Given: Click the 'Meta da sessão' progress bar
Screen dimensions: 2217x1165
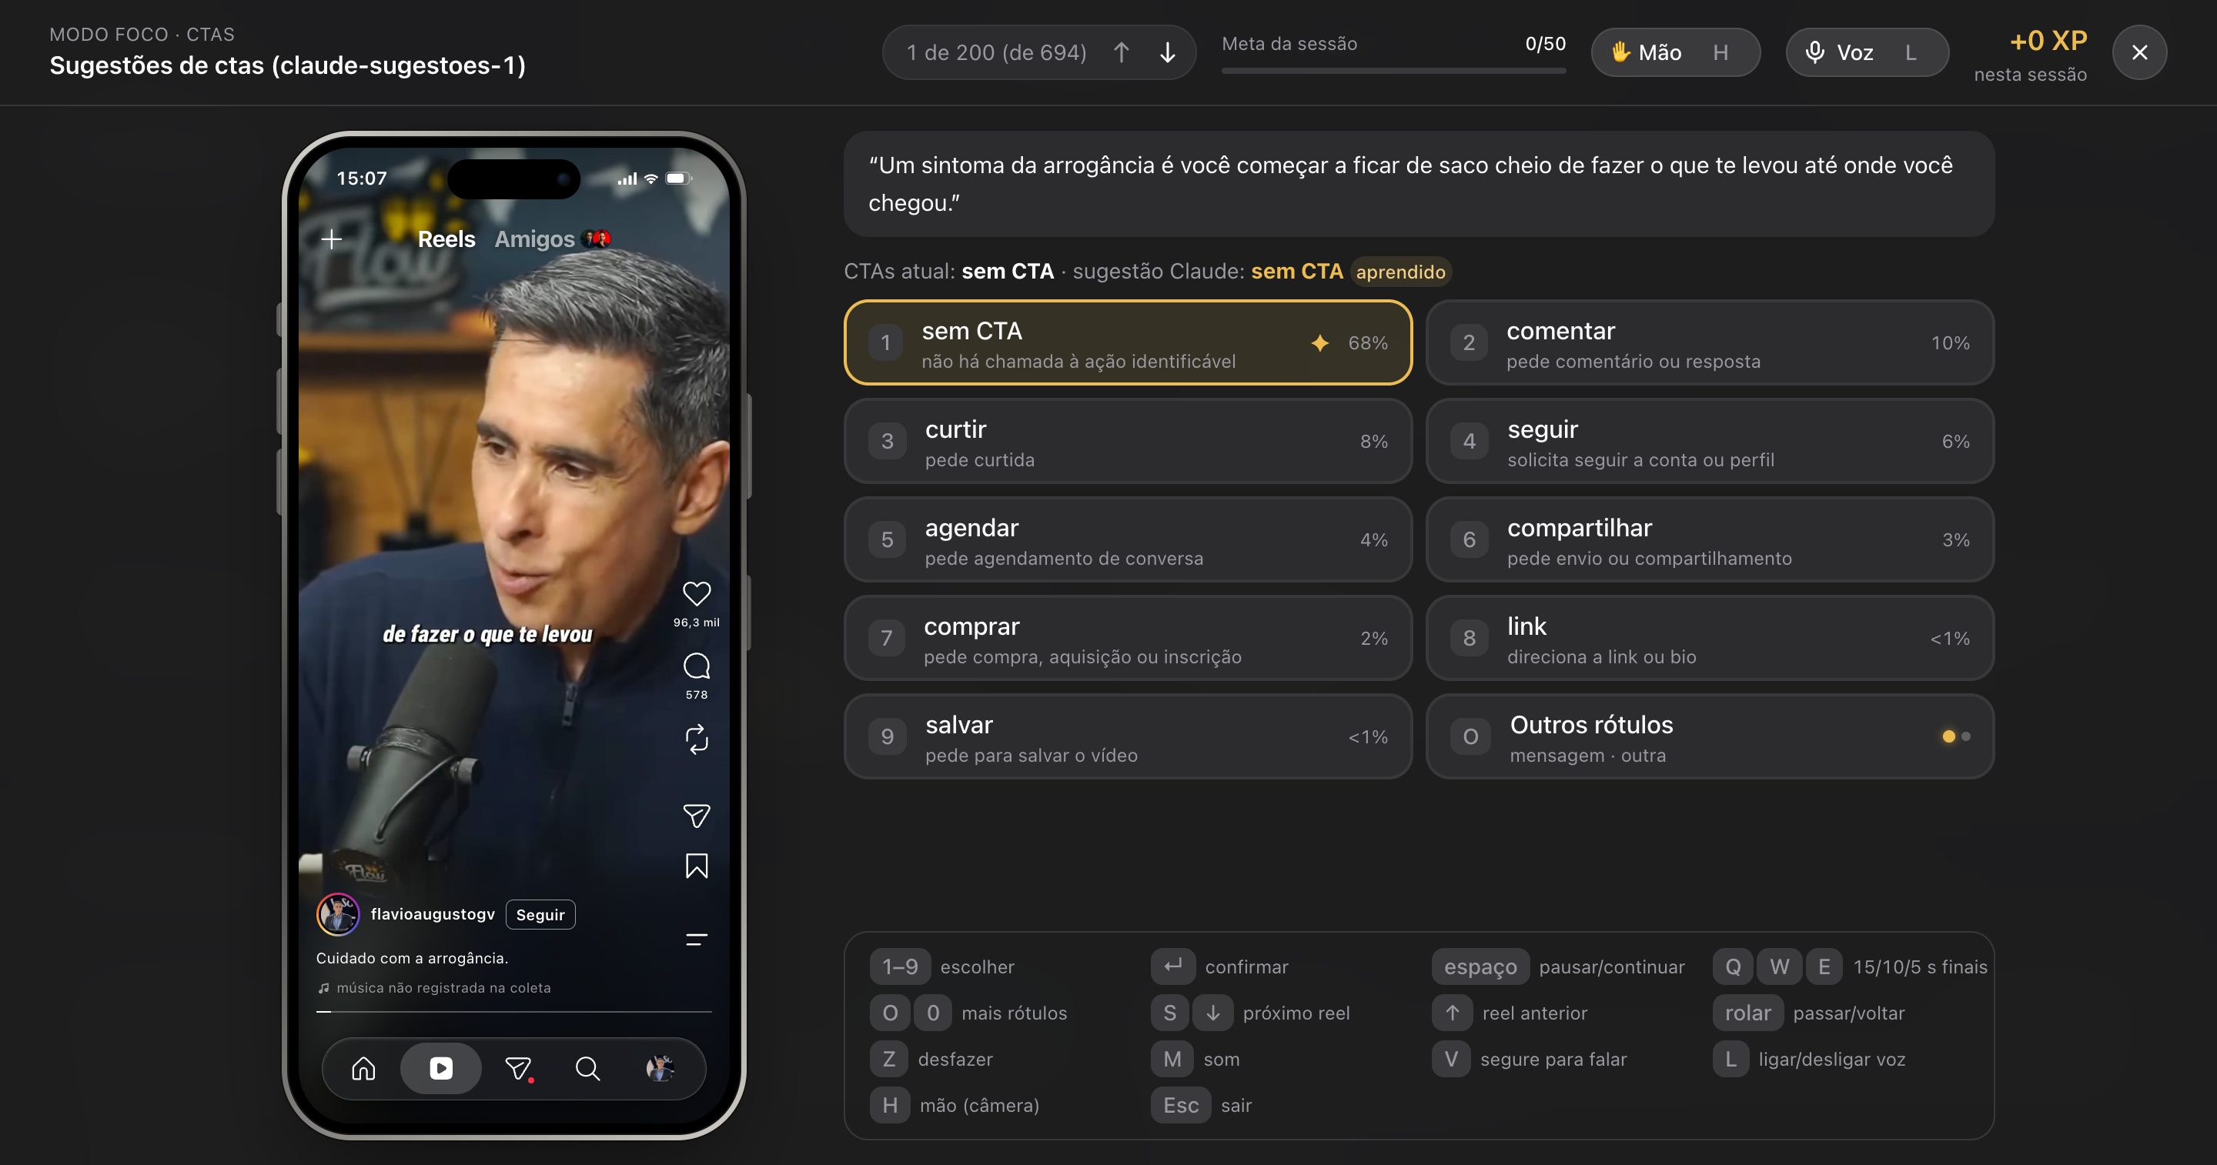Looking at the screenshot, I should (x=1393, y=71).
